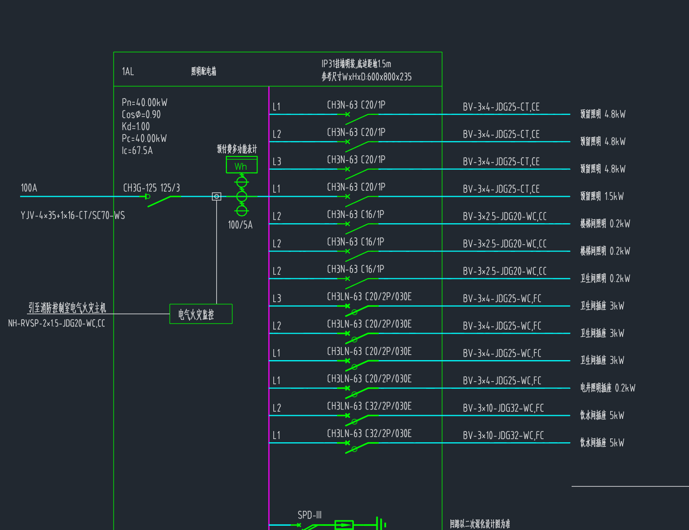
Task: Select the 1AL panel label
Action: pos(128,71)
